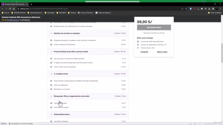Click video icon for Voy a escribir un email
This screenshot has width=223, height=125.
coord(51,59)
